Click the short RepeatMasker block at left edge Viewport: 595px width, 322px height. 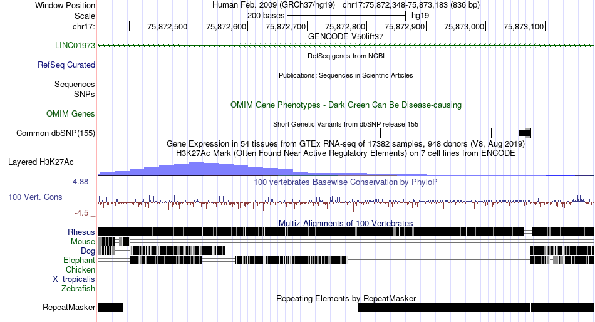(110, 307)
